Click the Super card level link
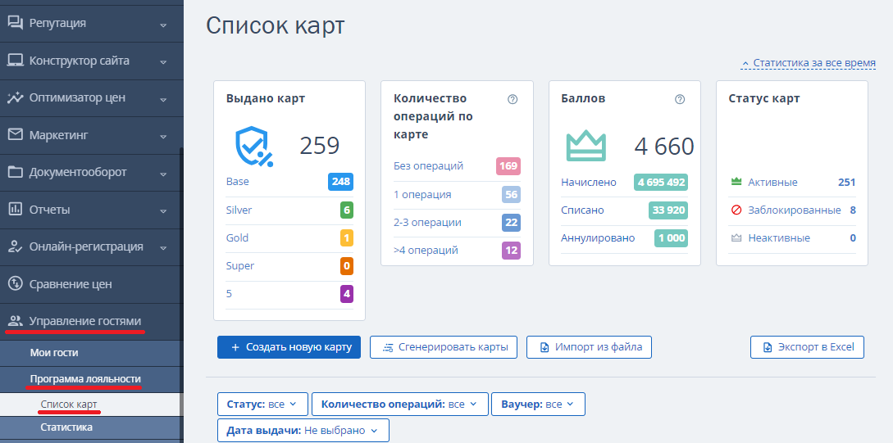Image resolution: width=893 pixels, height=443 pixels. click(x=240, y=265)
